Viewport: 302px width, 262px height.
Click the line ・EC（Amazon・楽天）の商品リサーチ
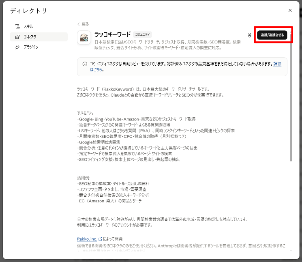109,201
